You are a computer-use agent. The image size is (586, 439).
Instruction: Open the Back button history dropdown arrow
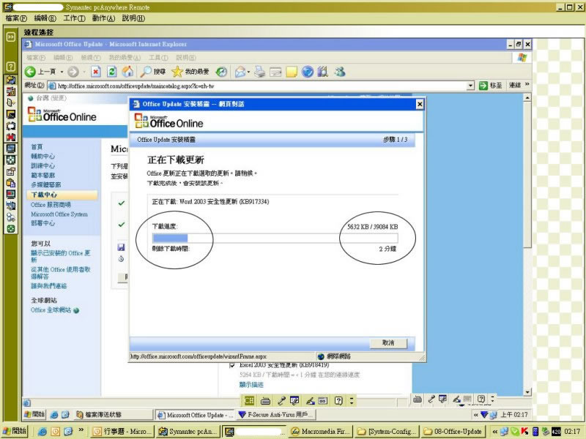pyautogui.click(x=62, y=72)
